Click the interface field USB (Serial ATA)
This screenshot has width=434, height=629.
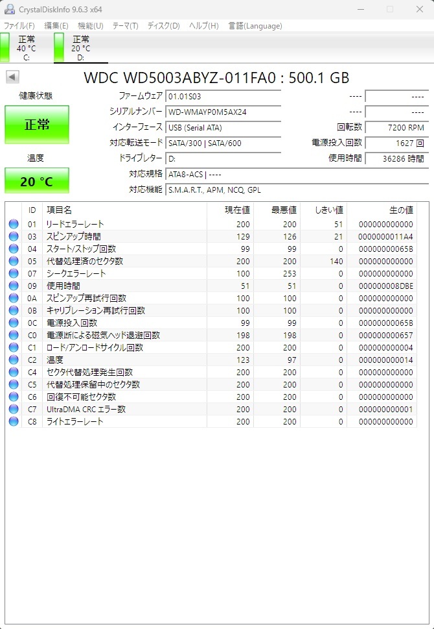223,128
